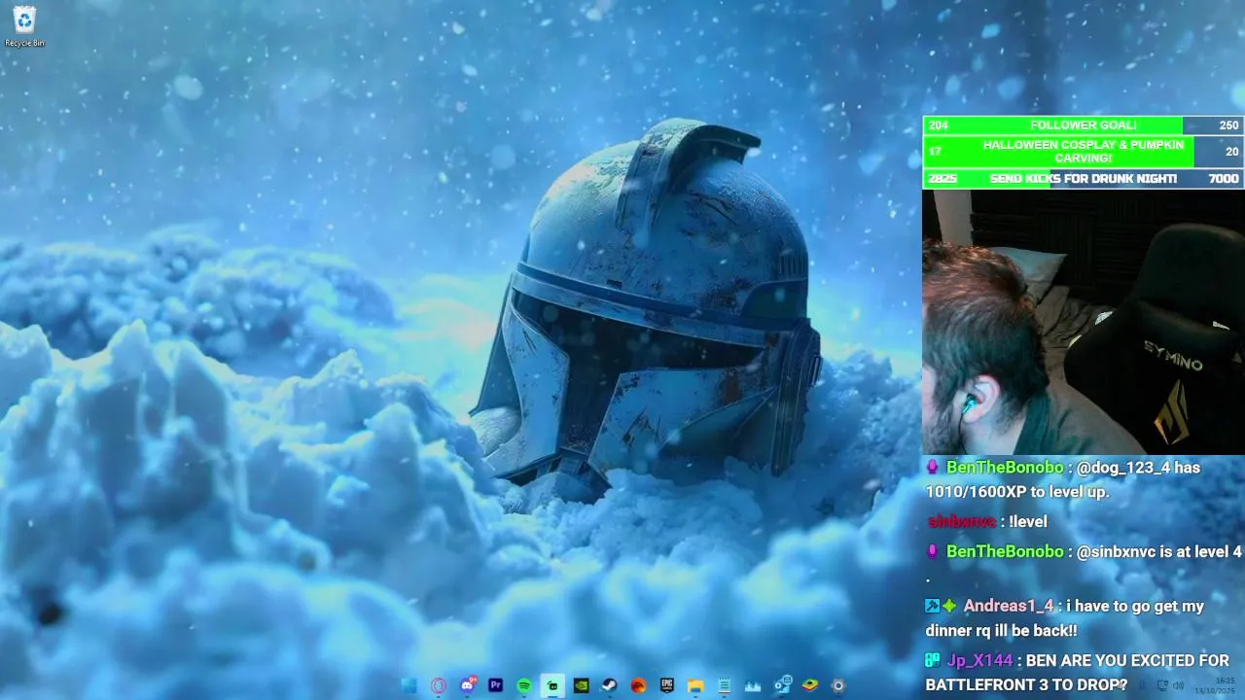This screenshot has width=1245, height=700.
Task: Open the audio waveform app in the taskbar
Action: point(753,685)
